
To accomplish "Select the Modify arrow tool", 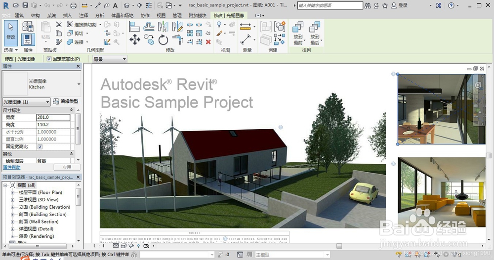I will click(x=11, y=33).
